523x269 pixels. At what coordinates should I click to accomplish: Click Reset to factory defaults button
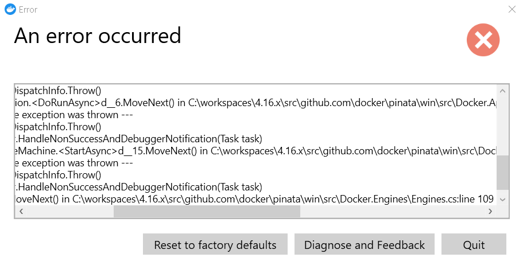tap(215, 245)
